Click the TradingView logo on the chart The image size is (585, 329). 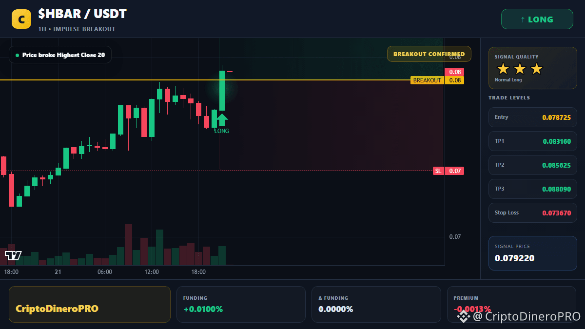pyautogui.click(x=13, y=256)
